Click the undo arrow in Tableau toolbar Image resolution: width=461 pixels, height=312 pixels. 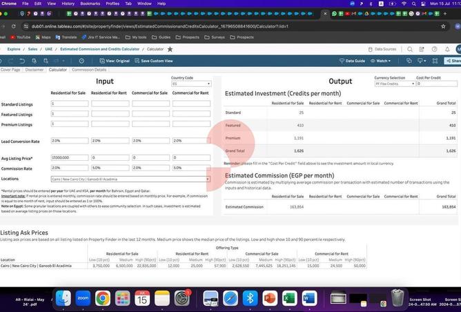(22, 61)
